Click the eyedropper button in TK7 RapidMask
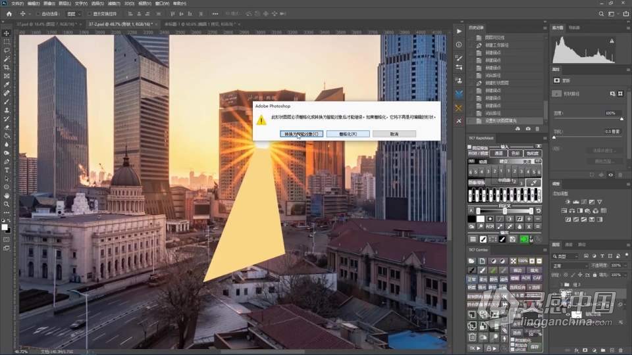This screenshot has height=355, width=632. pos(534,183)
